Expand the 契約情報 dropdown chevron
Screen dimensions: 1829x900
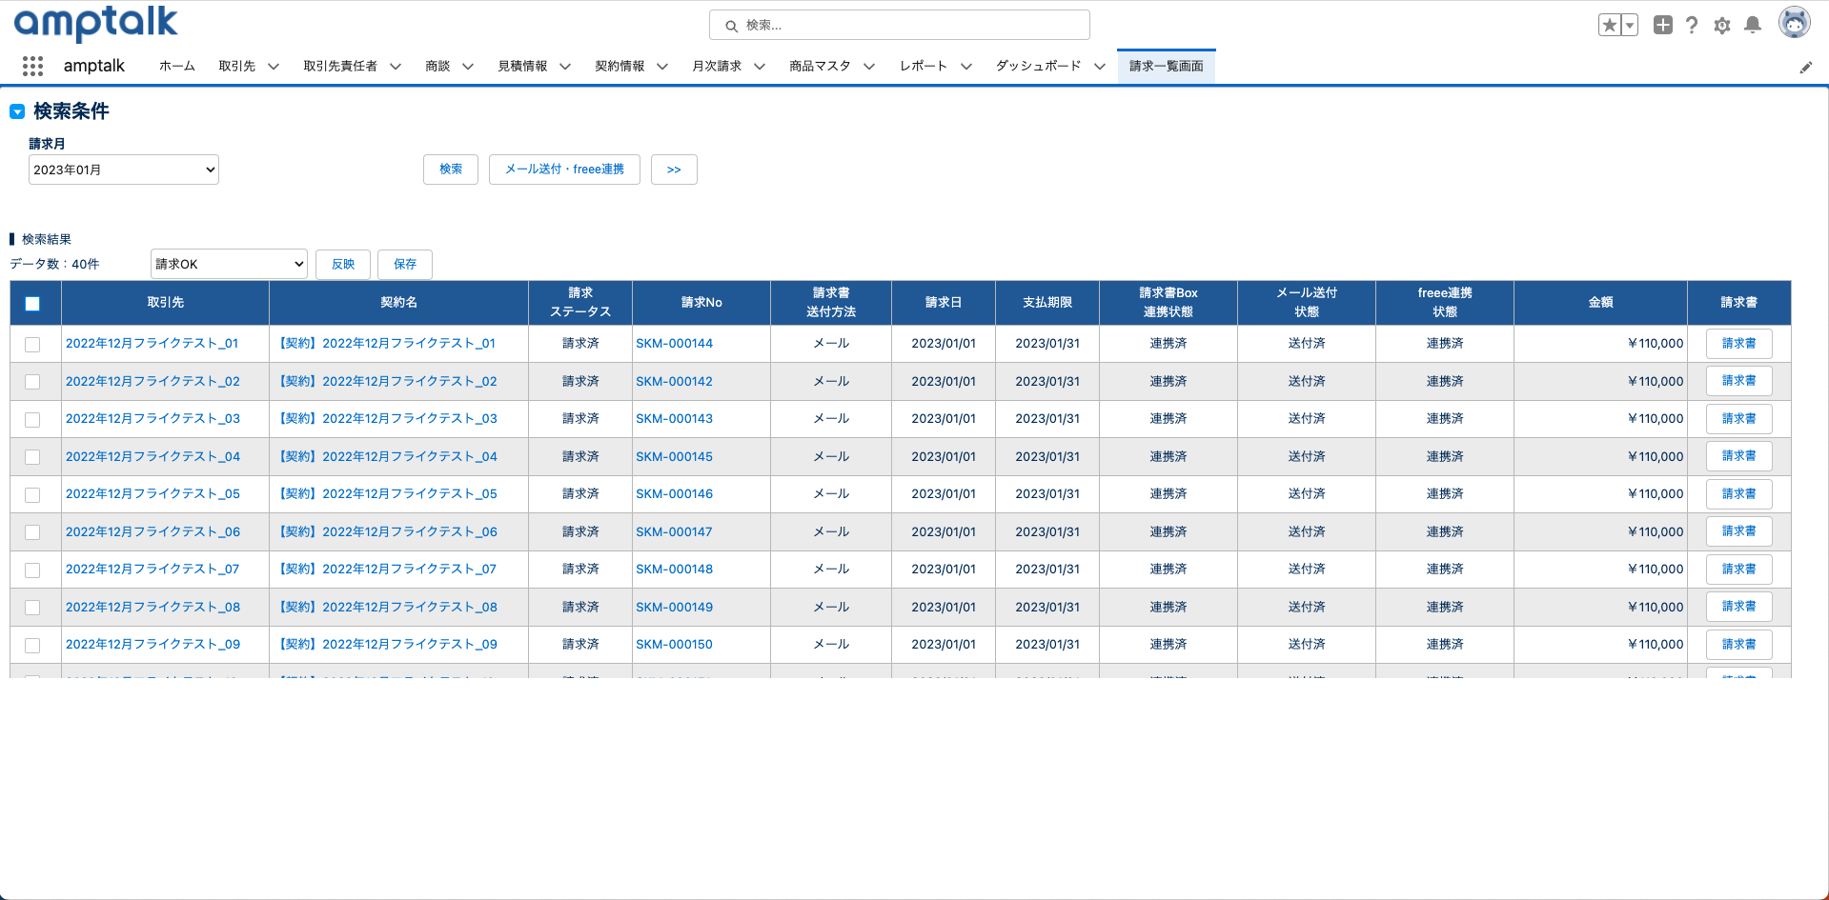(x=662, y=67)
